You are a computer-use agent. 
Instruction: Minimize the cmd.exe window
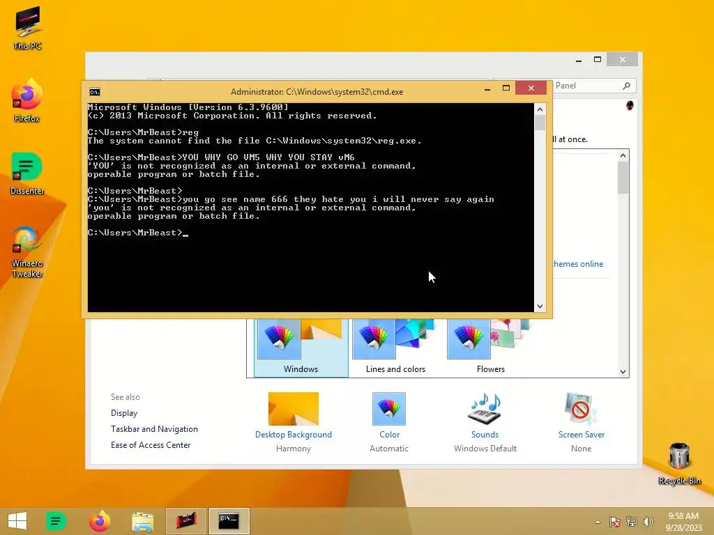click(x=487, y=88)
